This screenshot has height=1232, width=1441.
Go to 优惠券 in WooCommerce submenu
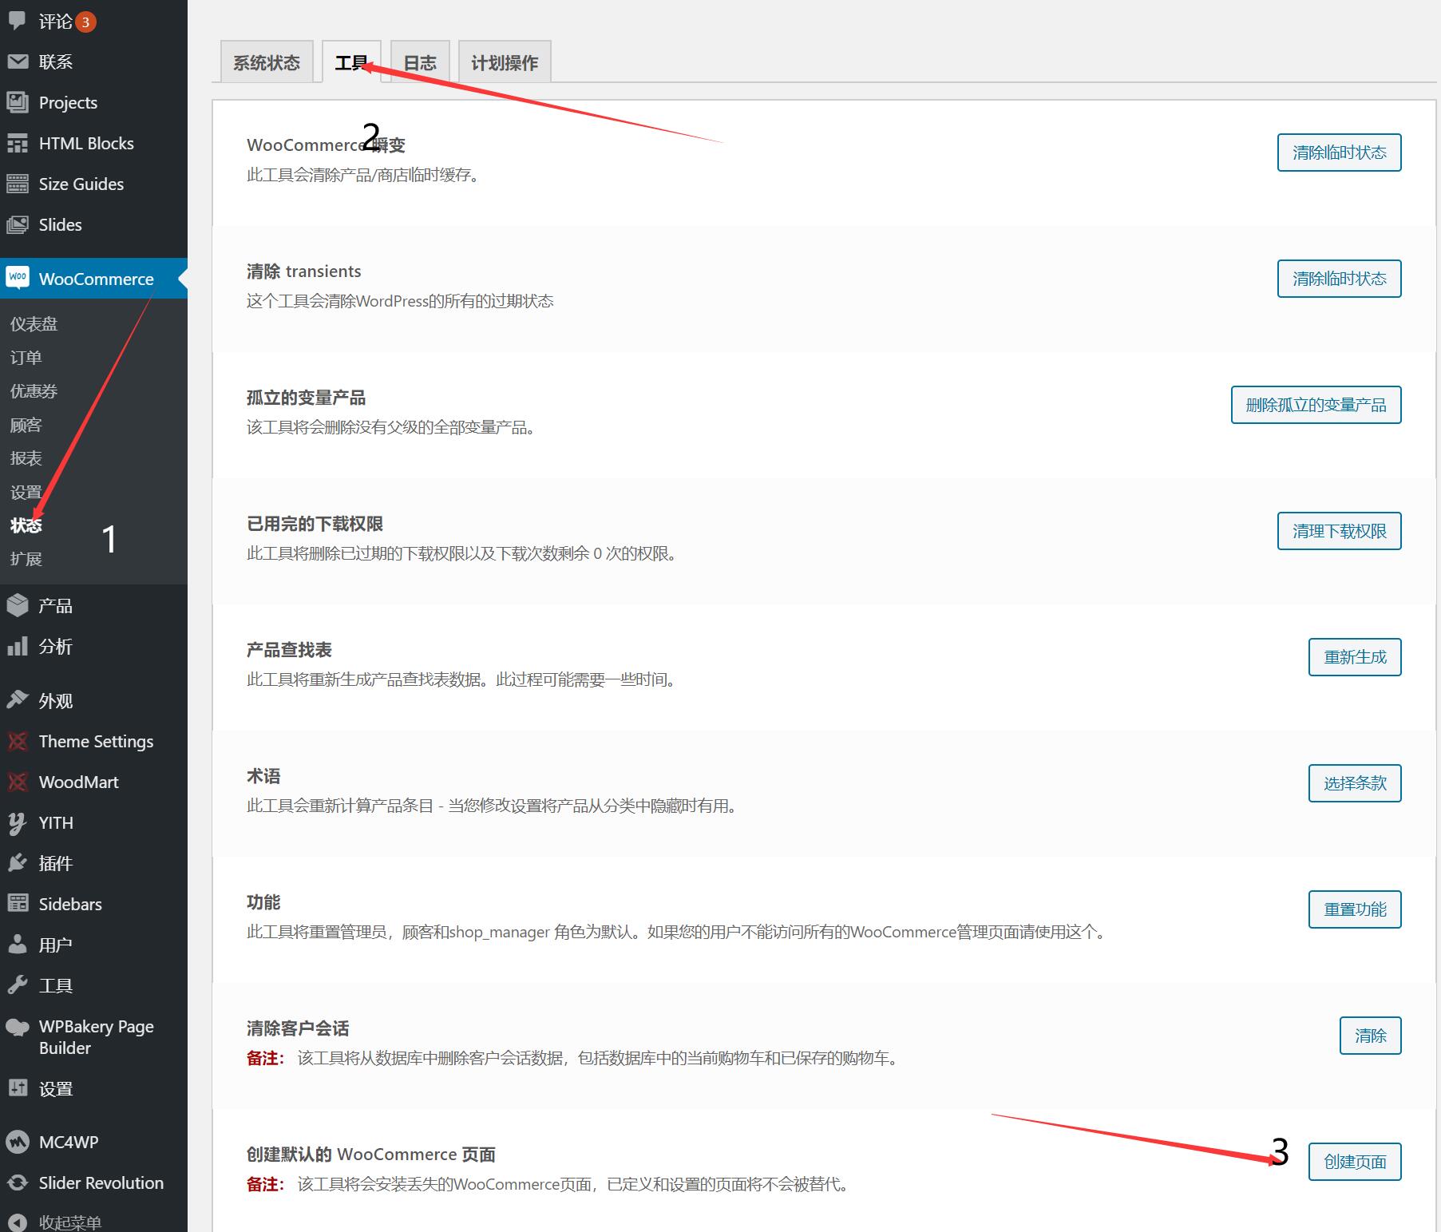tap(34, 391)
